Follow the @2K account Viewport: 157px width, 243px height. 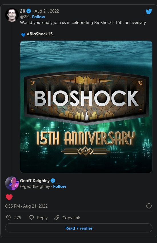tap(39, 17)
